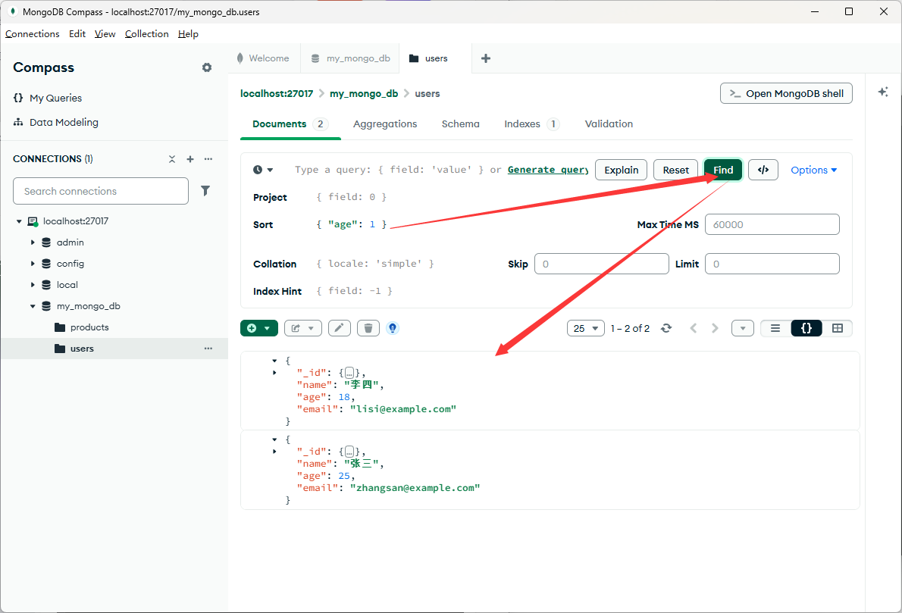
Task: Click the Project field input
Action: (x=352, y=197)
